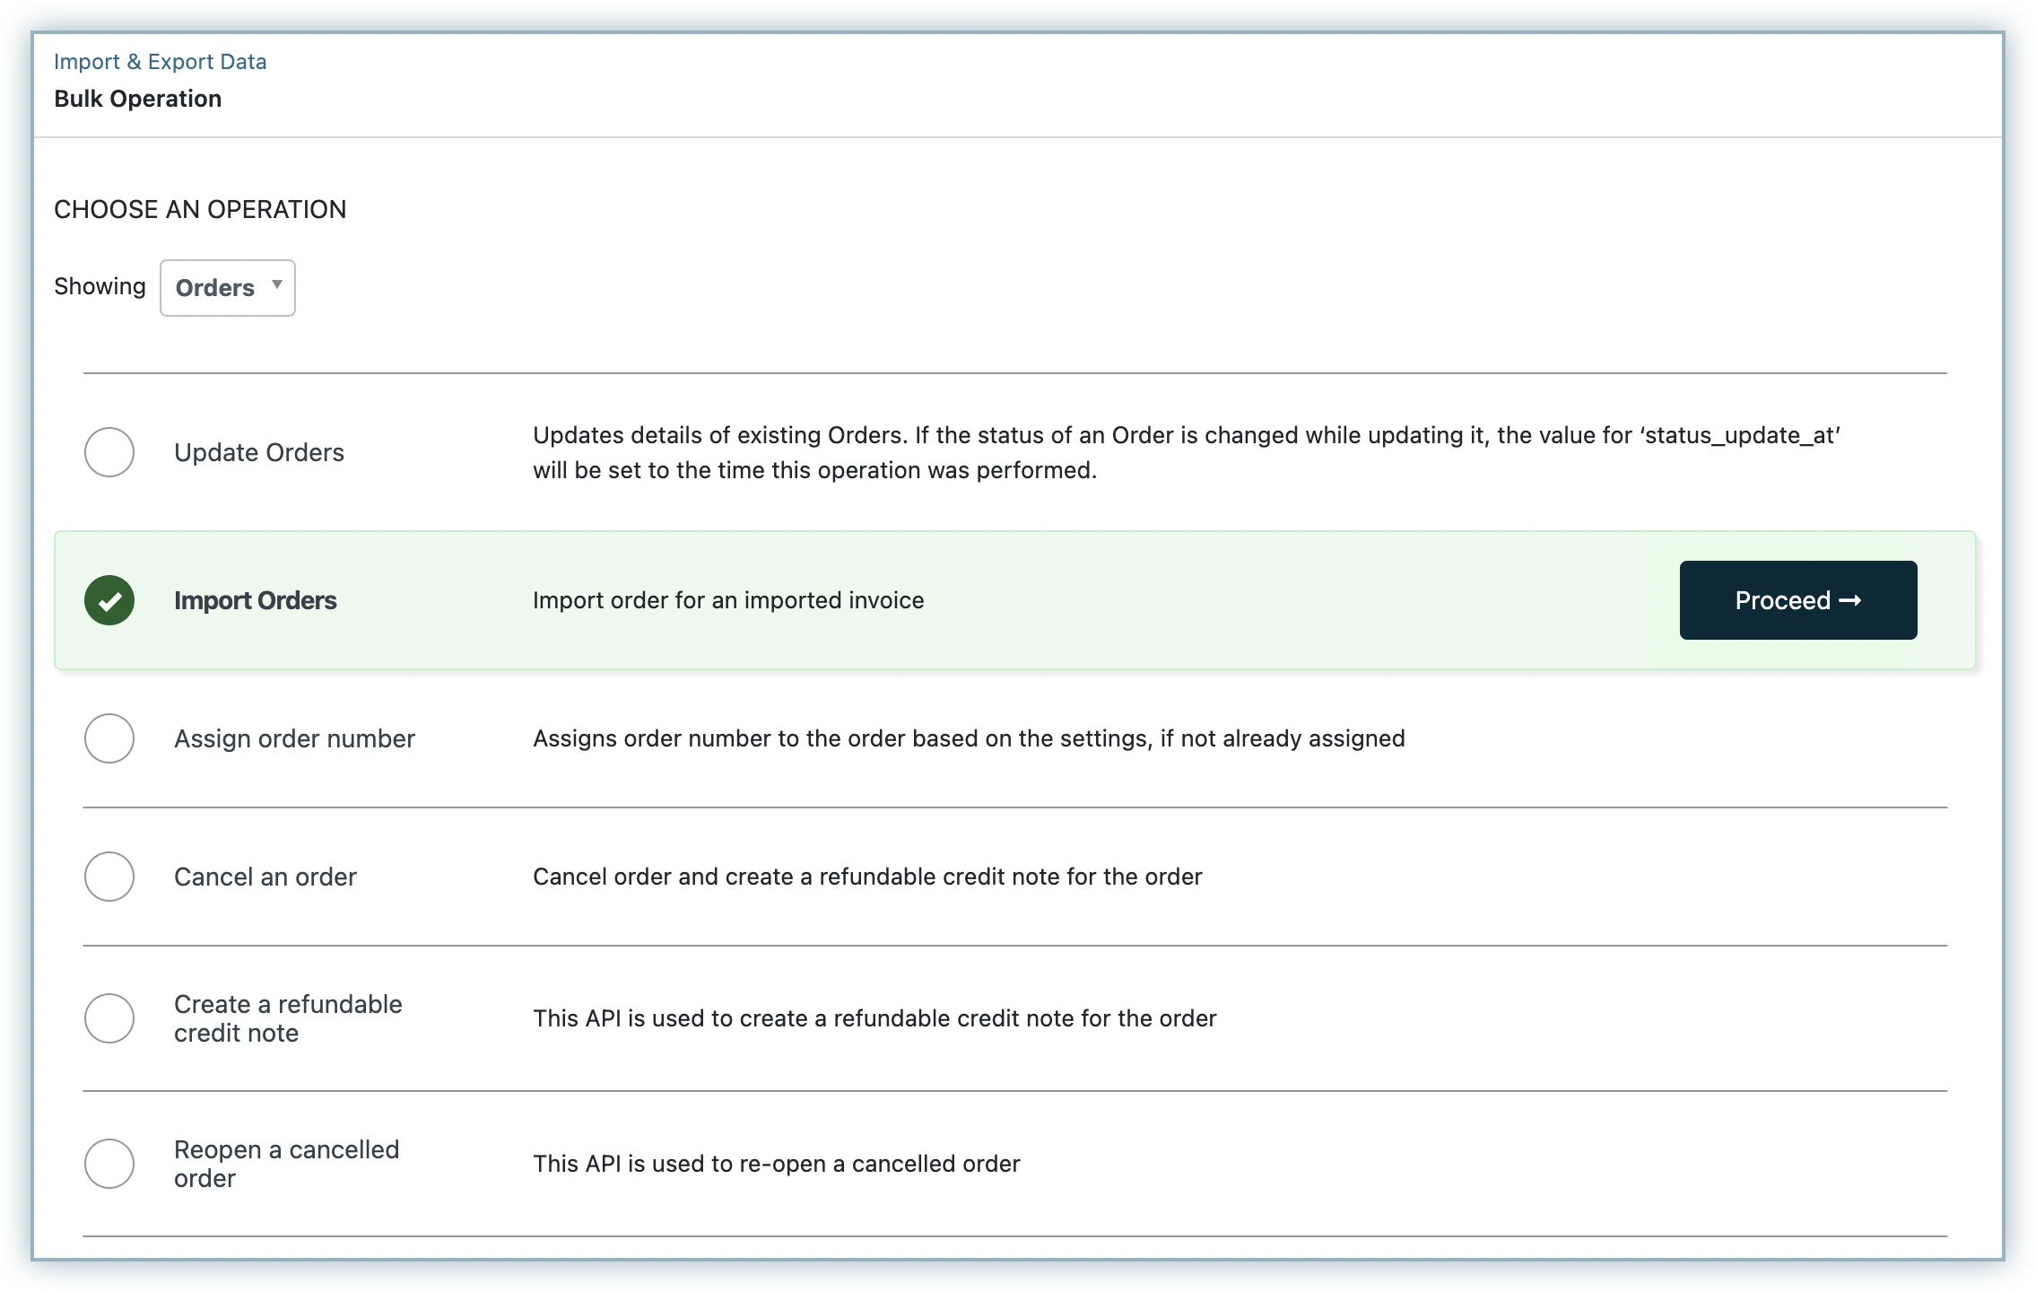
Task: Click the arrow icon inside Proceed button
Action: point(1850,600)
